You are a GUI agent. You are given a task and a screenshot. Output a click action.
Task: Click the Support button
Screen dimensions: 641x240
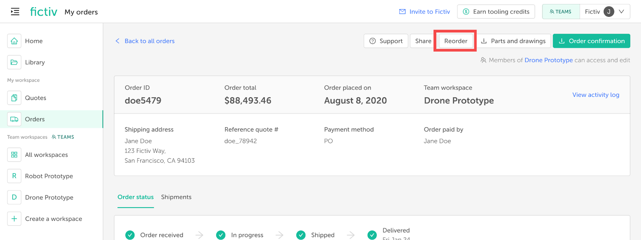pos(386,41)
